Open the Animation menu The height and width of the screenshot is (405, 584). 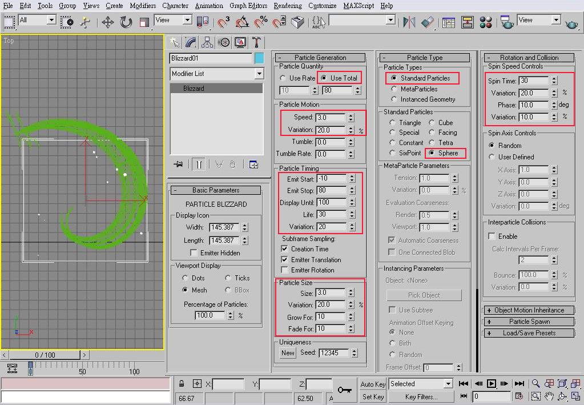click(x=209, y=6)
